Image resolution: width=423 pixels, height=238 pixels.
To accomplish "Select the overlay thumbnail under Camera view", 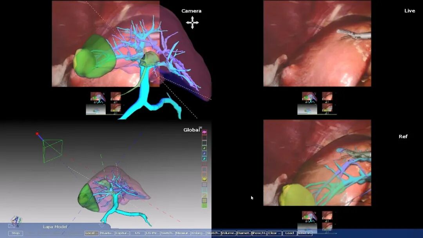I will pyautogui.click(x=98, y=96).
